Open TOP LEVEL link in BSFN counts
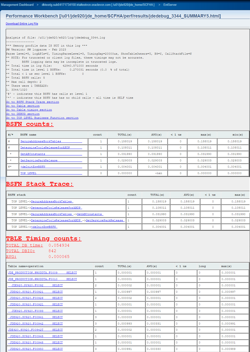The width and height of the screenshot is (250, 352). pos(51,173)
